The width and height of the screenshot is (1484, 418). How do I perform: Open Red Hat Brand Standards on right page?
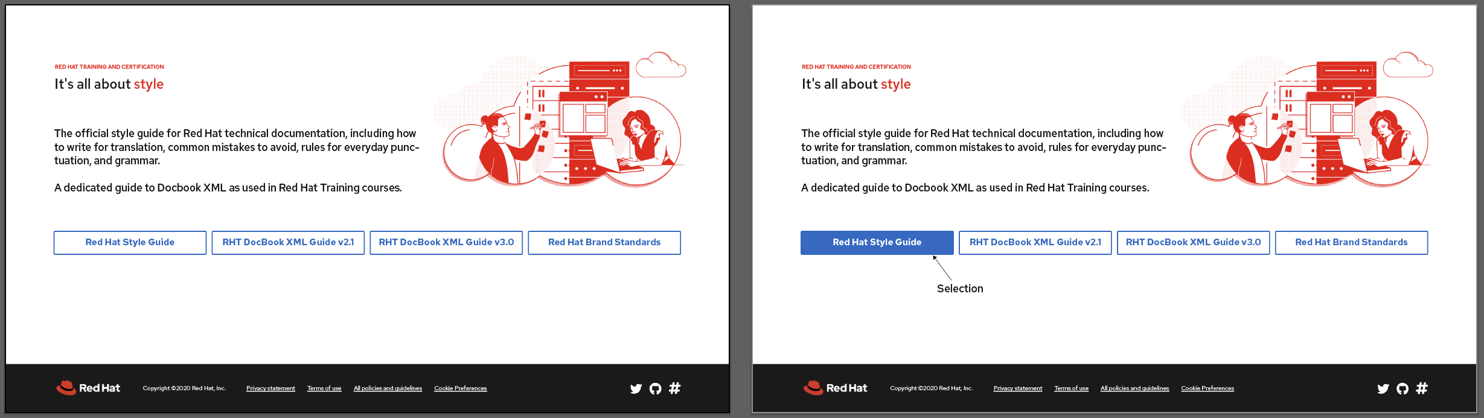[x=1352, y=242]
